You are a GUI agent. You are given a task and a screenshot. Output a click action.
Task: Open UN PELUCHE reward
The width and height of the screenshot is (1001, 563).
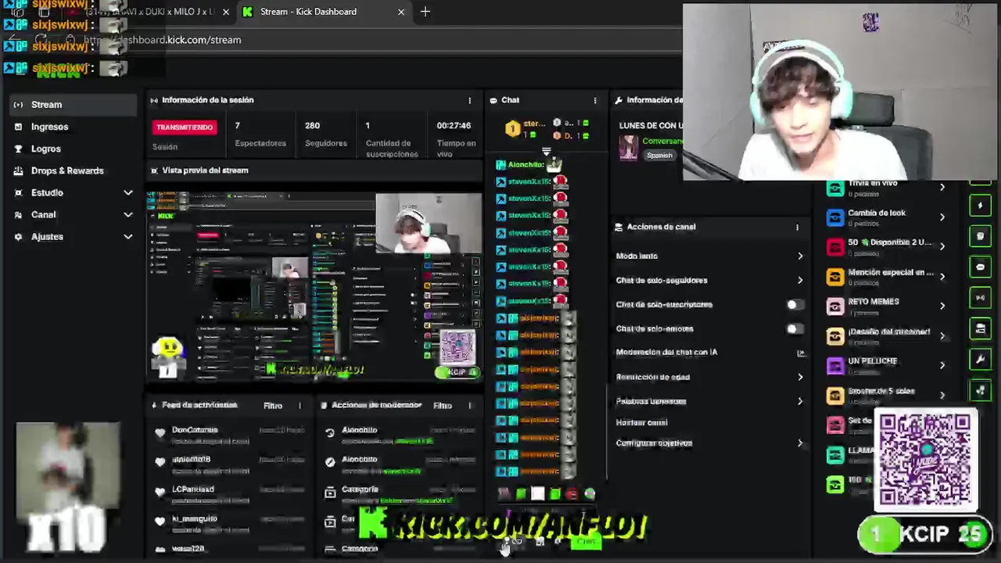886,365
